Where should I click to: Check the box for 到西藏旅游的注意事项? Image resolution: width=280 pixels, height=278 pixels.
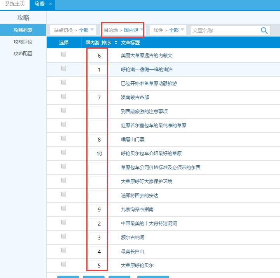pyautogui.click(x=64, y=110)
